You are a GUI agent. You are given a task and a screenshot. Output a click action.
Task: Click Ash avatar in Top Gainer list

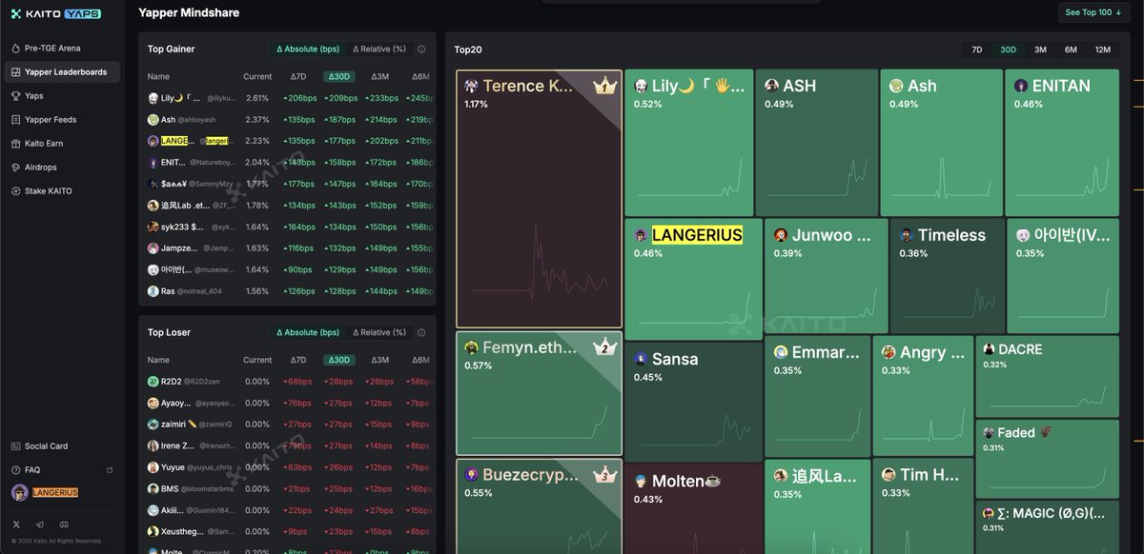(153, 120)
